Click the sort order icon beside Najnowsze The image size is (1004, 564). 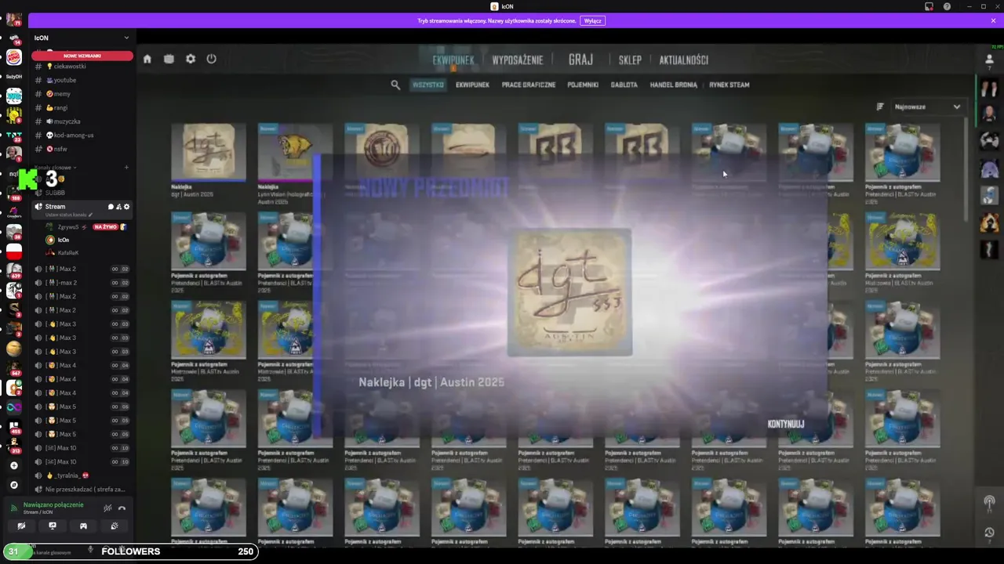[x=880, y=107]
